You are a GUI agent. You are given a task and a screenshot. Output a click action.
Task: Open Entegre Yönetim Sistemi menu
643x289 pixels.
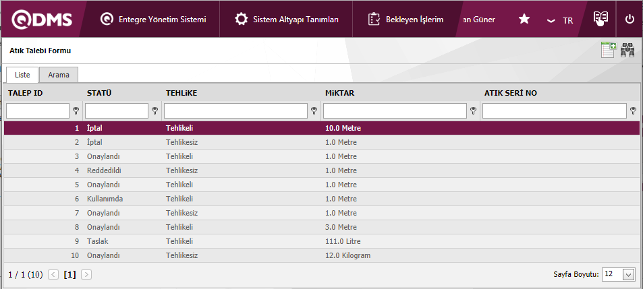pyautogui.click(x=153, y=20)
